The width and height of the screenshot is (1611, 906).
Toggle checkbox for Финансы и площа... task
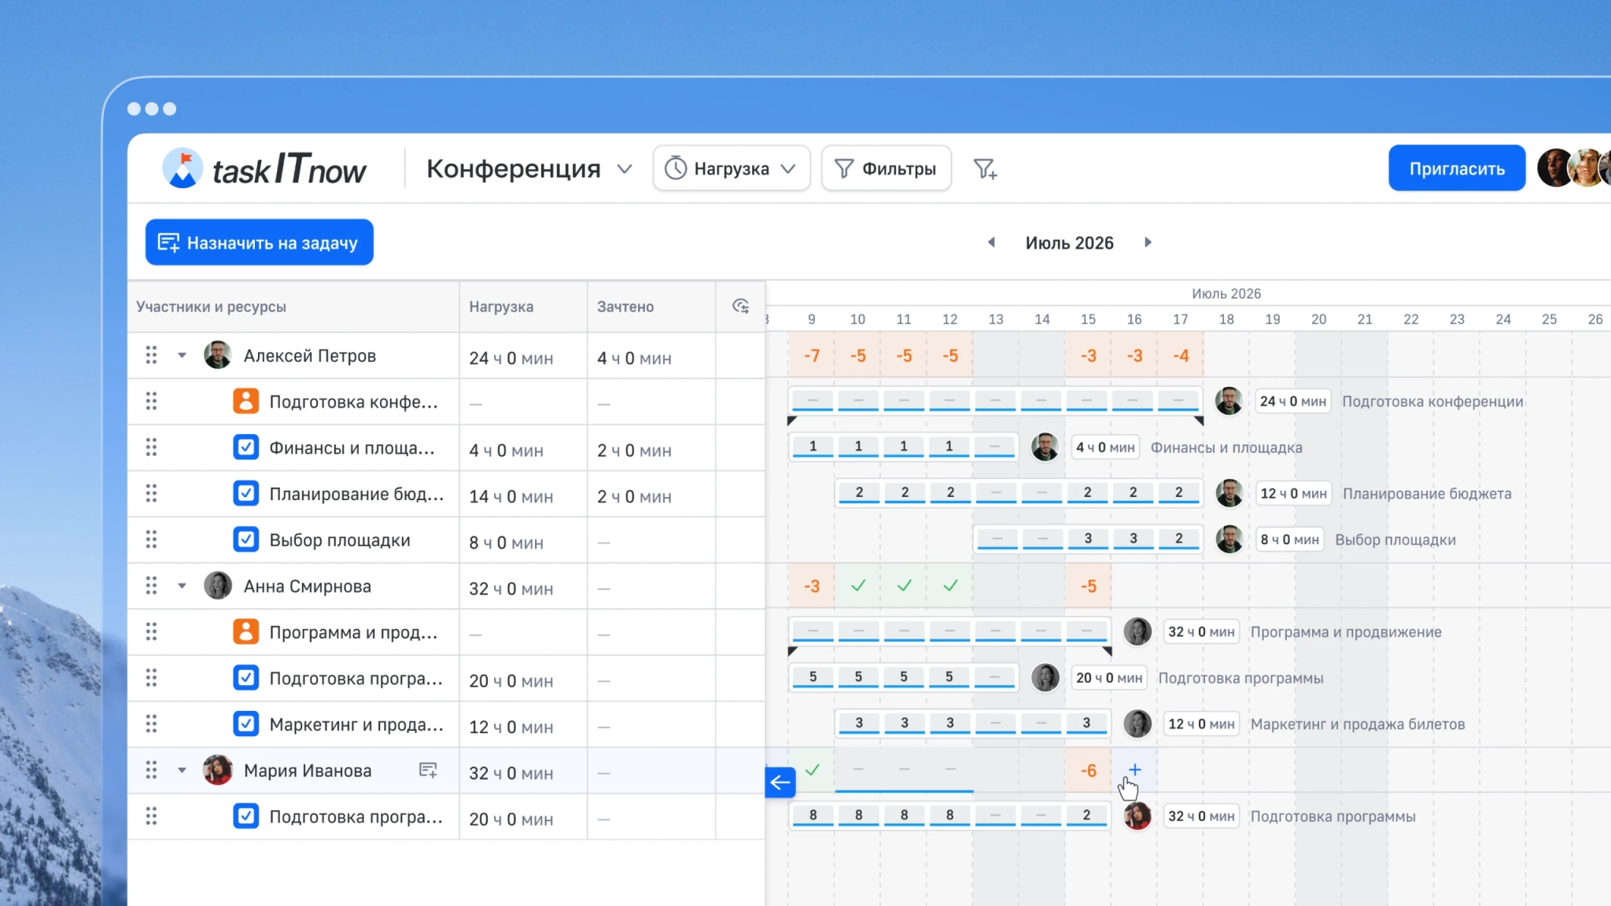tap(245, 447)
